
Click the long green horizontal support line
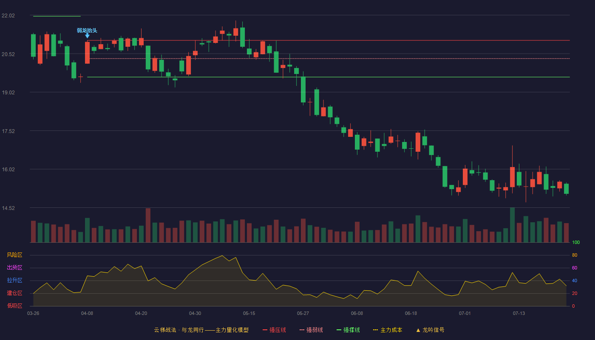[x=329, y=77]
